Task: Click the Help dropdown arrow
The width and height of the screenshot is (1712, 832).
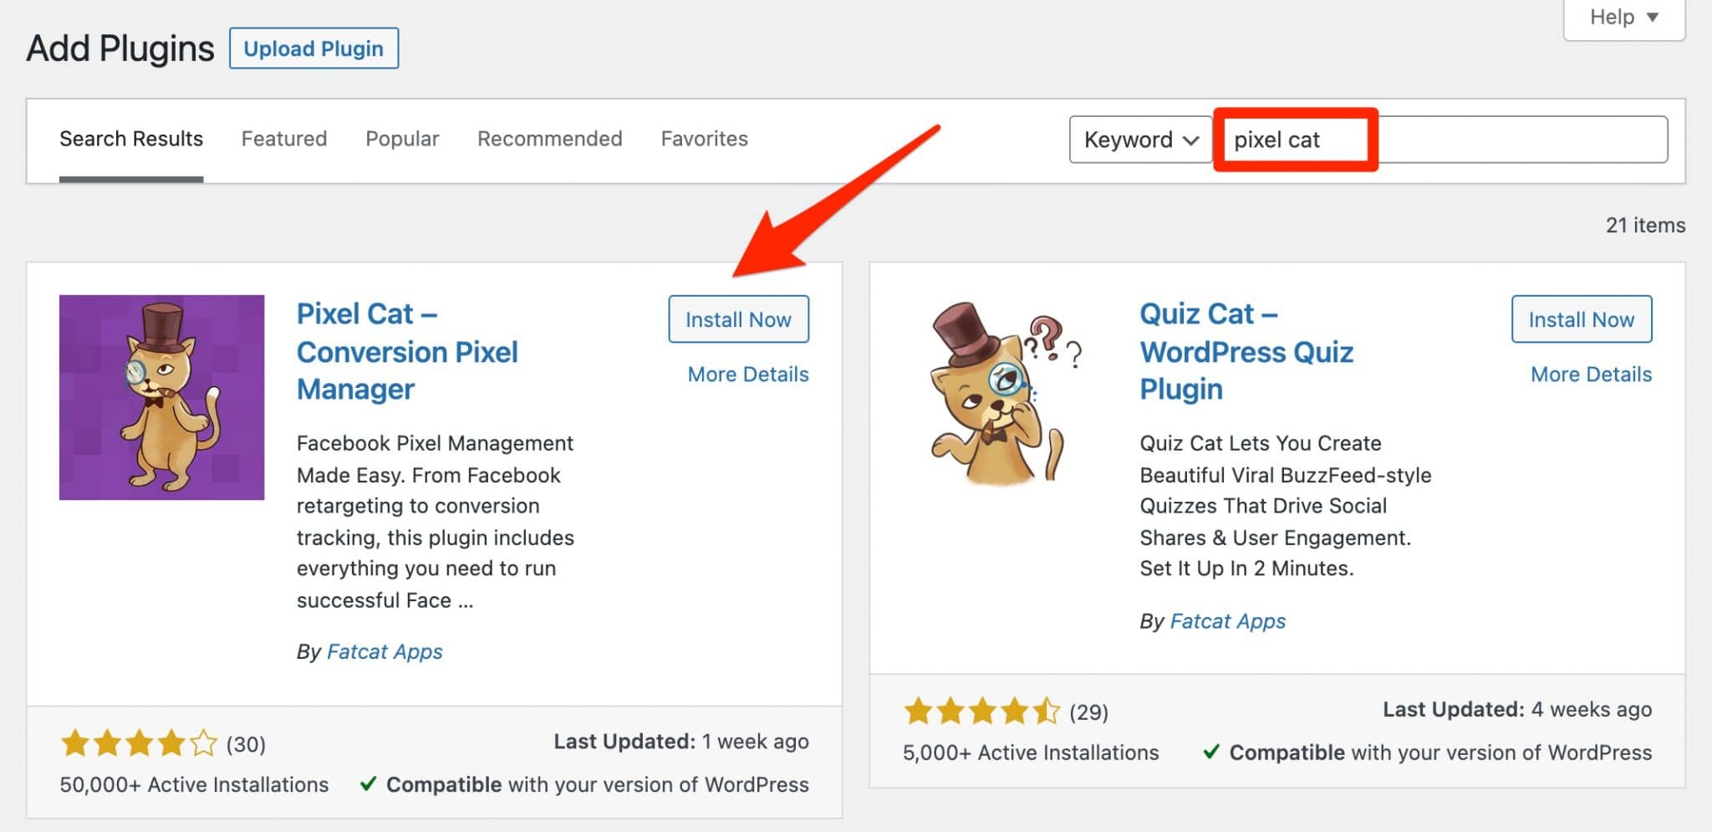Action: 1650,17
